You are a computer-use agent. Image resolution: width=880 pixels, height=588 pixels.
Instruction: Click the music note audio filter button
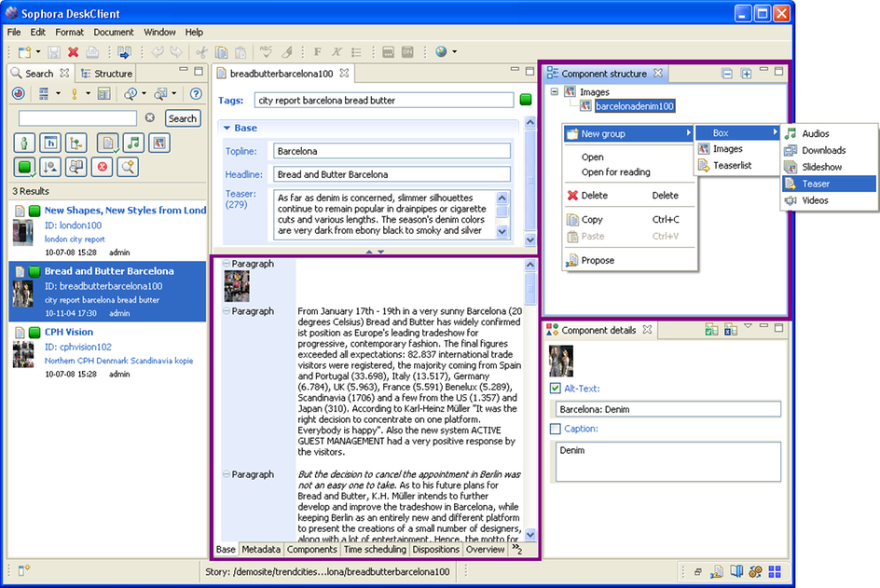pos(133,144)
